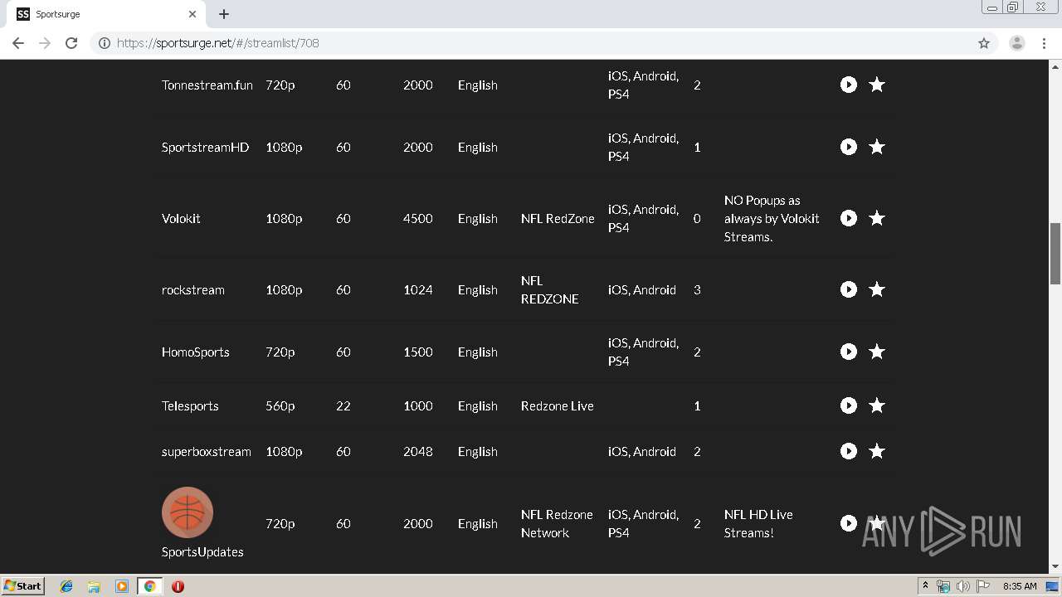Star the Volokit stream
Image resolution: width=1062 pixels, height=597 pixels.
pos(877,218)
